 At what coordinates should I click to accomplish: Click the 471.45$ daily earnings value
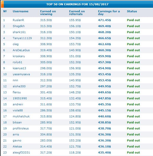point(104,20)
